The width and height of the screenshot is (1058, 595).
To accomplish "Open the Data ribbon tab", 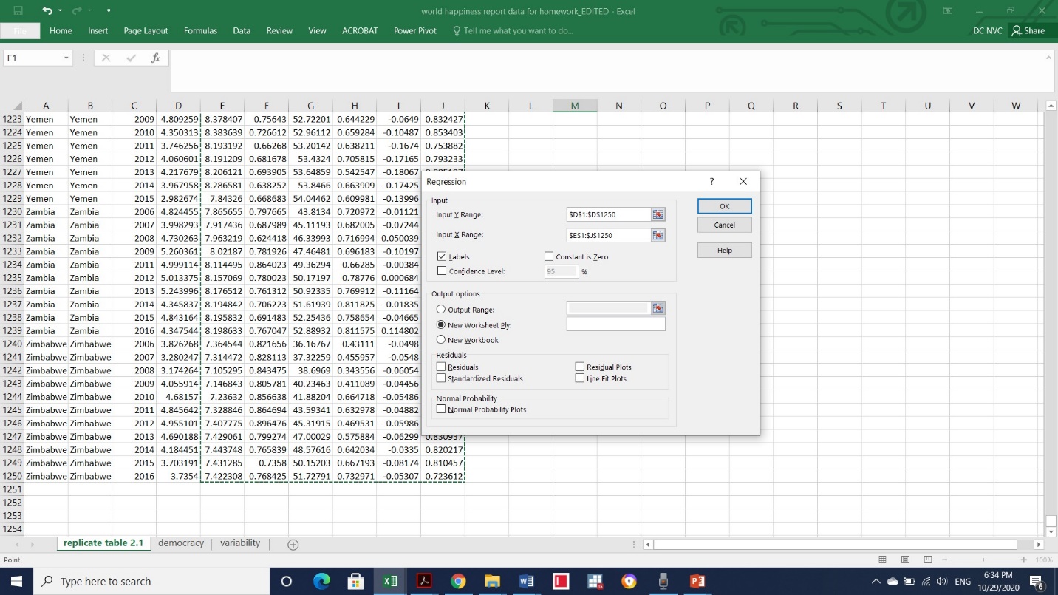I will click(242, 30).
